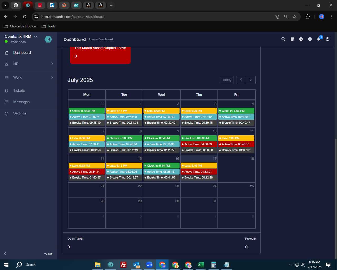The height and width of the screenshot is (270, 337).
Task: Click the Settings gear icon in sidebar
Action: (7, 113)
